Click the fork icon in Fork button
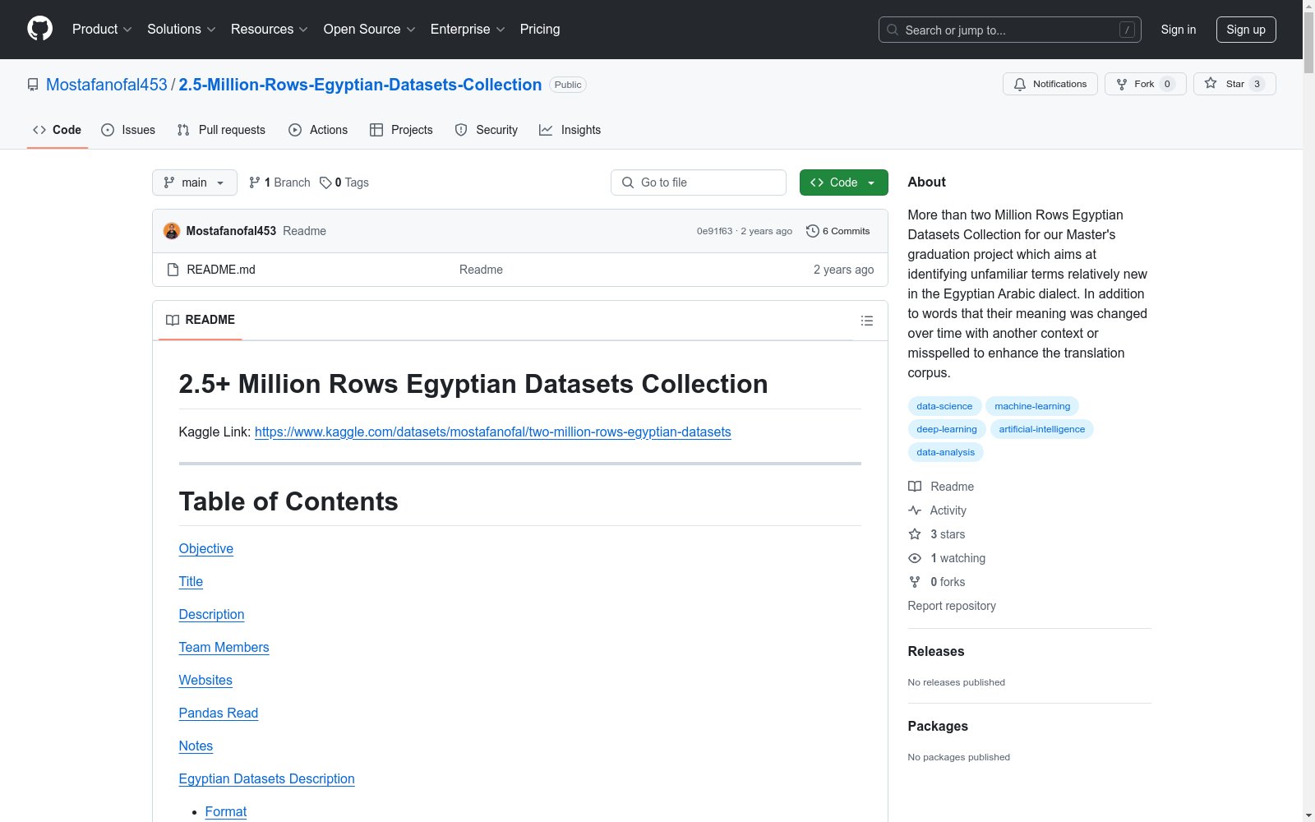 click(x=1122, y=84)
